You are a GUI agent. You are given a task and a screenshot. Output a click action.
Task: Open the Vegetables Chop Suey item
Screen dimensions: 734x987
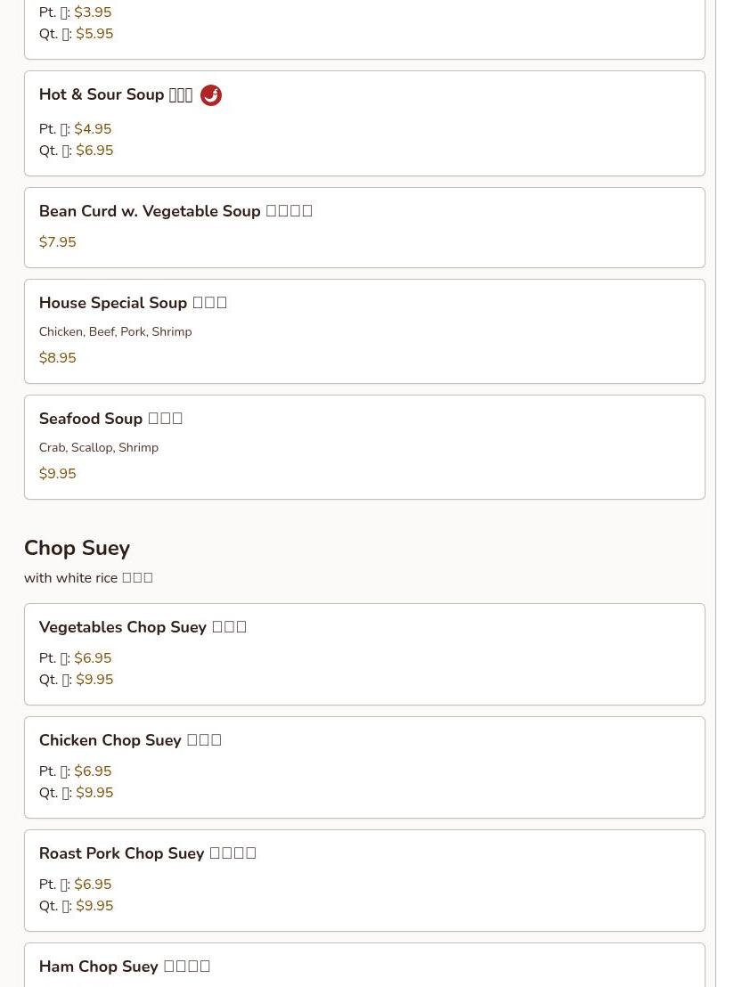tap(143, 627)
